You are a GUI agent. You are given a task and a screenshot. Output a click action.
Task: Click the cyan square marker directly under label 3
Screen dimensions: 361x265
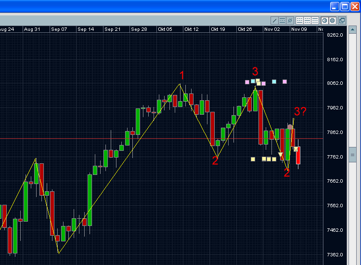(253, 81)
